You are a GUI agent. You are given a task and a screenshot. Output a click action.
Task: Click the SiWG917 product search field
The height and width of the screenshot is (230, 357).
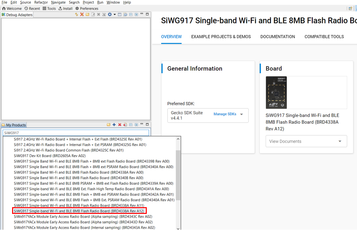pos(76,133)
